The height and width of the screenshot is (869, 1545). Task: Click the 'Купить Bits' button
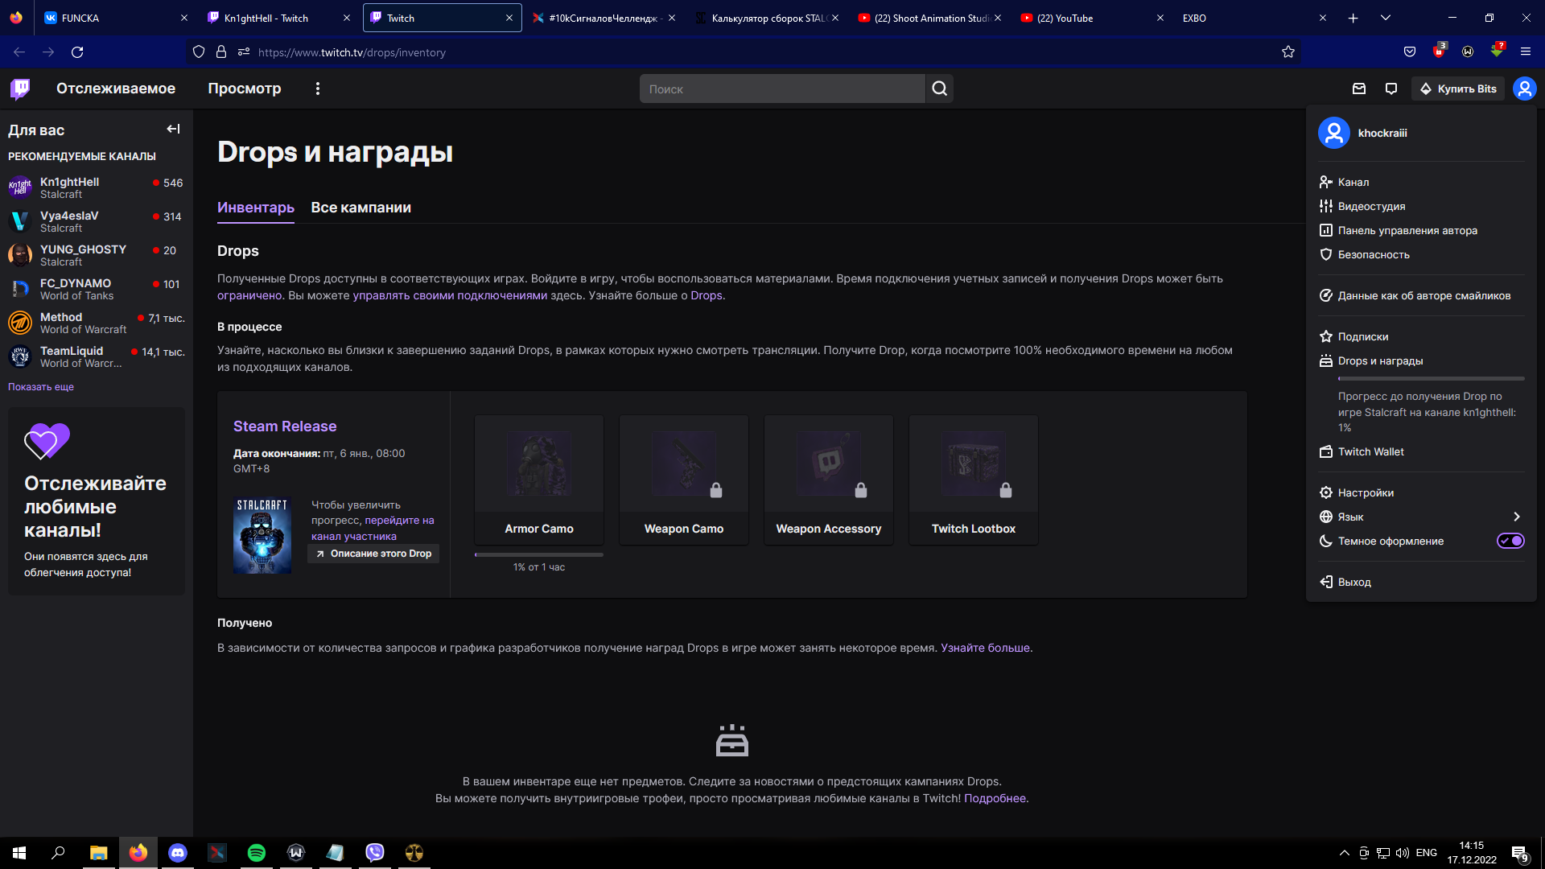pyautogui.click(x=1458, y=89)
